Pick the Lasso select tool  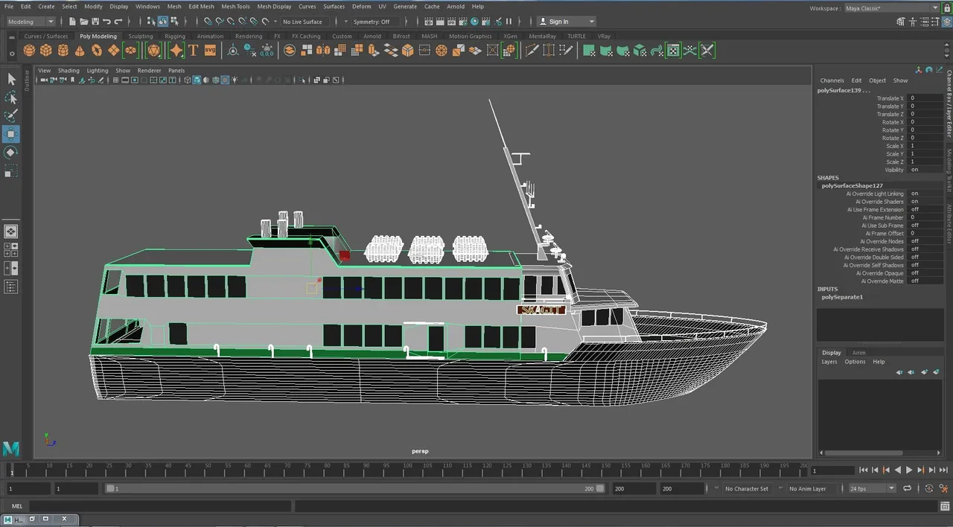tap(11, 98)
